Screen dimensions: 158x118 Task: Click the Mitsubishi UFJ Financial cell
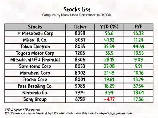click(35, 60)
